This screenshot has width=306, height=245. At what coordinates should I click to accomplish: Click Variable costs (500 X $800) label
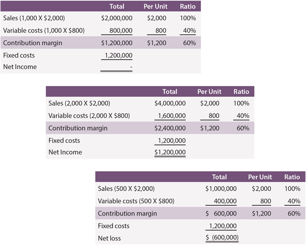[x=136, y=201]
